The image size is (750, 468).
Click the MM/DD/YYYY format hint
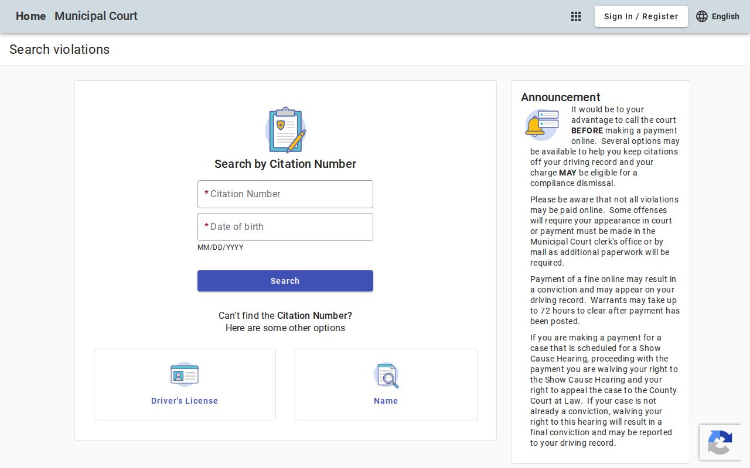pos(220,247)
